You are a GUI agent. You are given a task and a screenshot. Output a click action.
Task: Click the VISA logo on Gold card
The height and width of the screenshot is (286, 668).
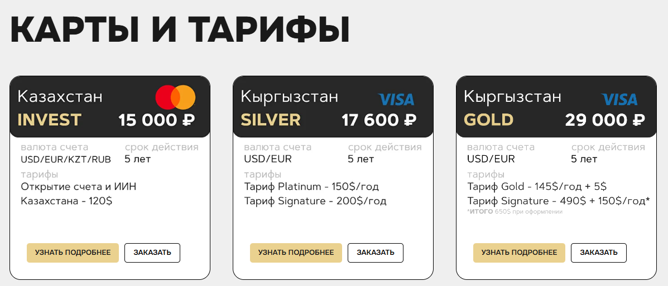[619, 100]
